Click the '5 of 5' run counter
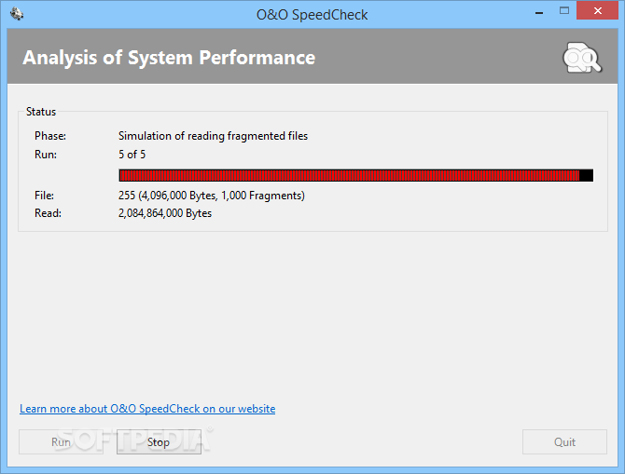 132,155
